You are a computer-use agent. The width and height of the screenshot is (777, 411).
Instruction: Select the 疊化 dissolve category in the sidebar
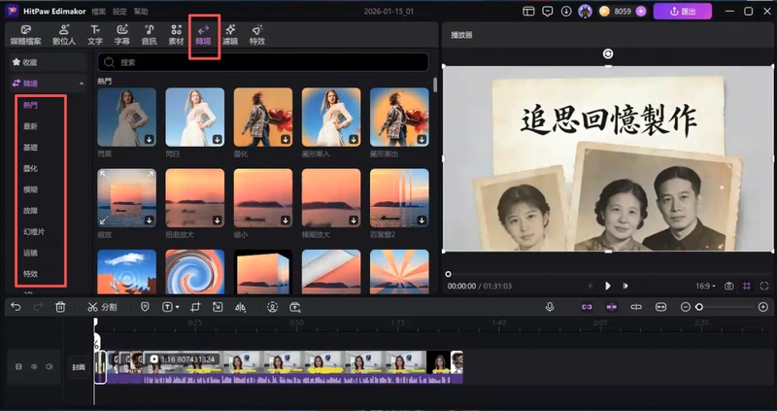(x=30, y=168)
